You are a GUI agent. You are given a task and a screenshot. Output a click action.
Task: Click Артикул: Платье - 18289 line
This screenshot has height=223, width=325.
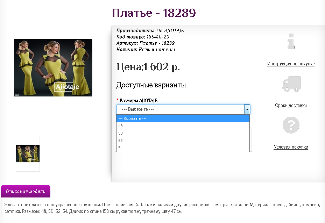(x=146, y=43)
